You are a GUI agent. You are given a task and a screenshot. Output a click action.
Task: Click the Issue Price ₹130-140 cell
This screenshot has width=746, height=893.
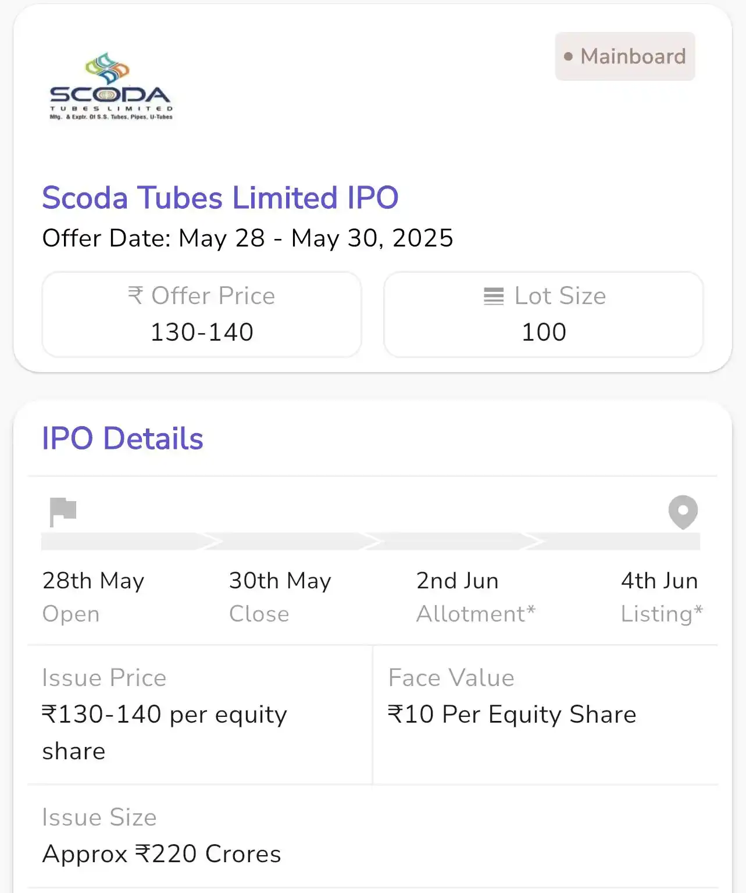200,715
